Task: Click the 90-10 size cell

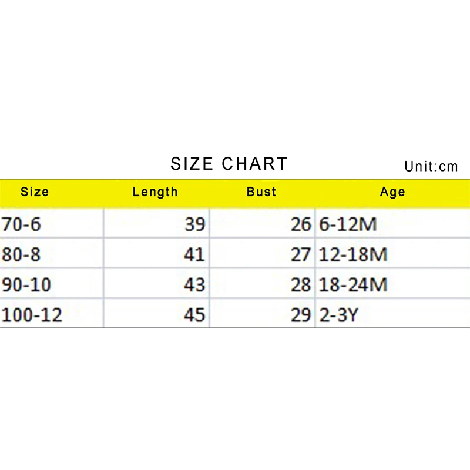Action: pyautogui.click(x=26, y=285)
